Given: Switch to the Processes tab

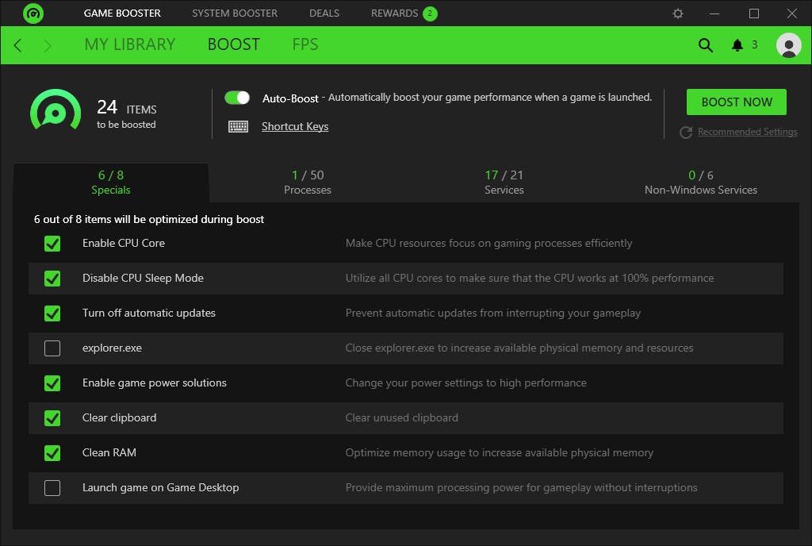Looking at the screenshot, I should [308, 183].
